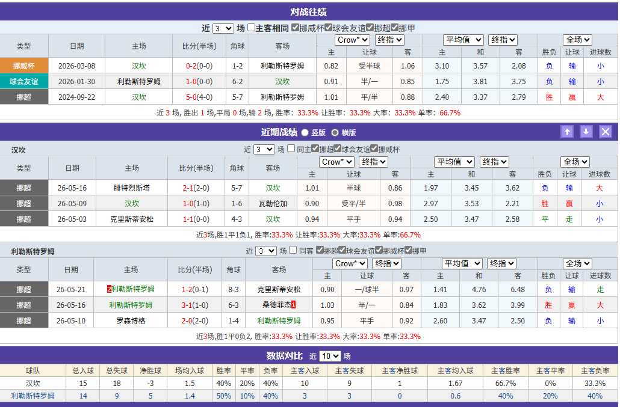Click 利勒斯特罗姆 row in 数据对比 table
The width and height of the screenshot is (620, 407).
pyautogui.click(x=309, y=396)
